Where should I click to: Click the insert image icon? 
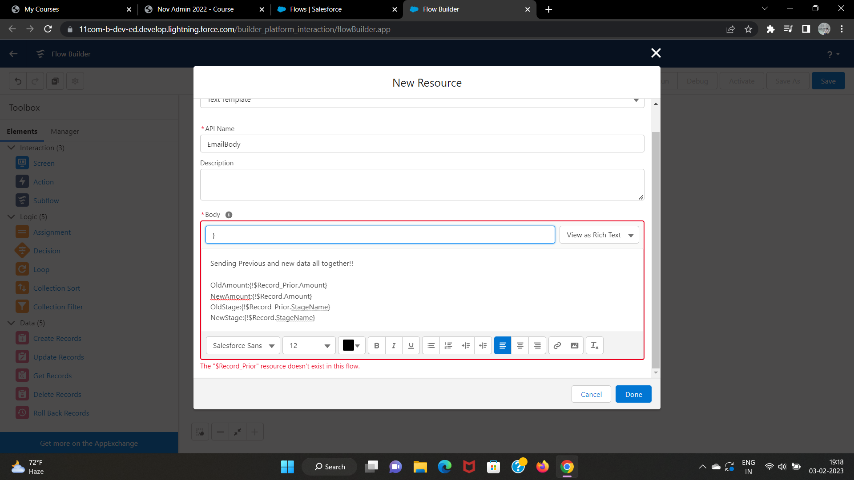pyautogui.click(x=574, y=346)
